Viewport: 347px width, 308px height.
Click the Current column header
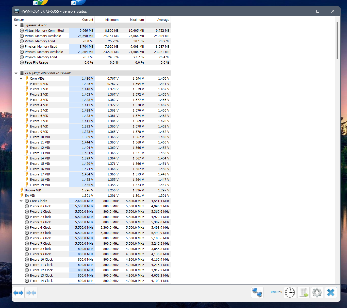click(x=82, y=20)
